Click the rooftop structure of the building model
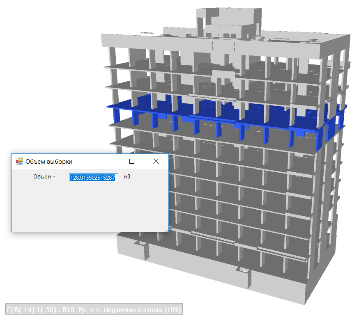359x320 pixels. click(229, 23)
